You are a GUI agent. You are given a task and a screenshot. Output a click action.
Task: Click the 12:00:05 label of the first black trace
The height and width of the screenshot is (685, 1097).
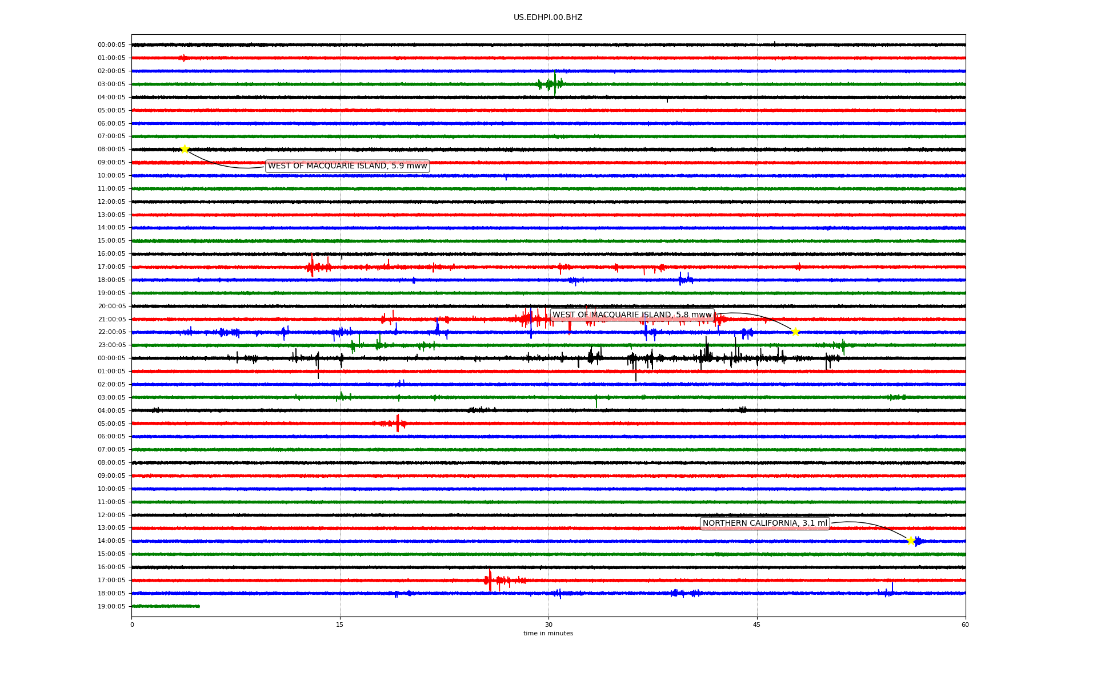(111, 202)
